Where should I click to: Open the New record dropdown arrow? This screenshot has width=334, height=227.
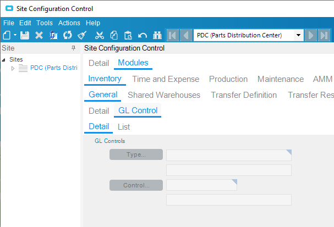[15, 35]
